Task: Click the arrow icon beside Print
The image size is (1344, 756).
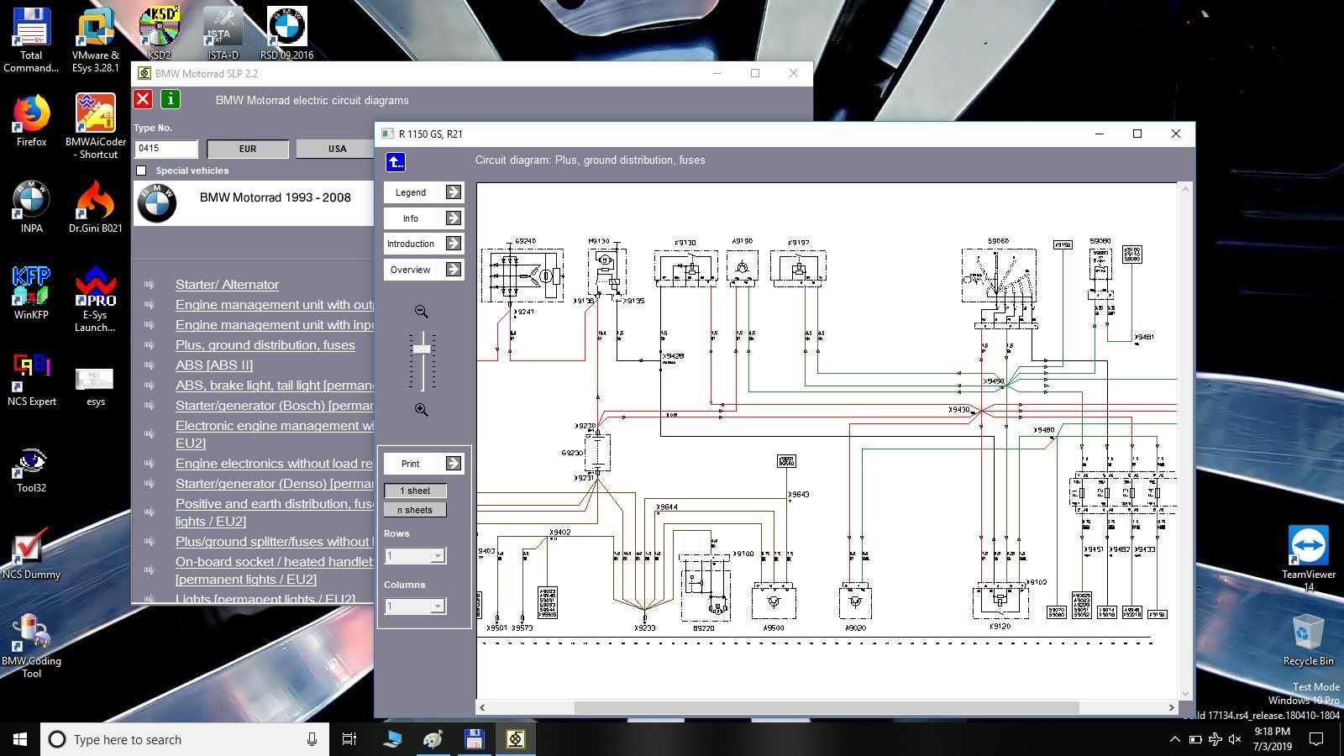Action: pyautogui.click(x=454, y=464)
